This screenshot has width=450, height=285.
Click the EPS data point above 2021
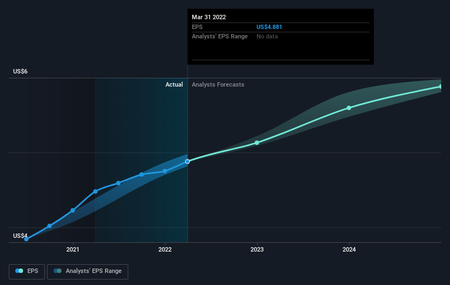click(72, 210)
